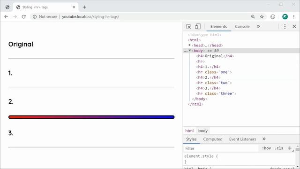300x169 pixels.
Task: Click the browser forward arrow
Action: tap(15, 17)
